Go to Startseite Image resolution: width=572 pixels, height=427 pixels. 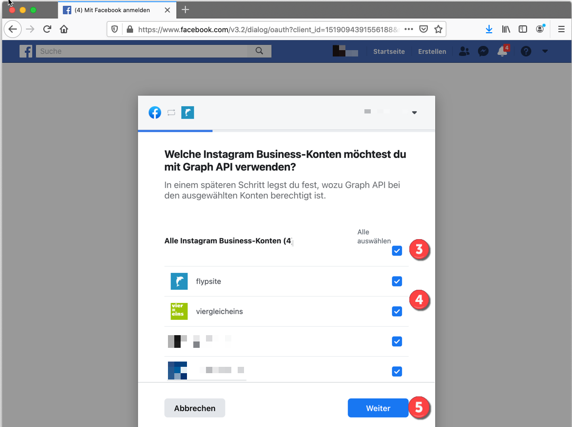coord(389,51)
